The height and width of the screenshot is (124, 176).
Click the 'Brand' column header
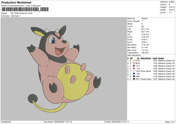point(161,58)
